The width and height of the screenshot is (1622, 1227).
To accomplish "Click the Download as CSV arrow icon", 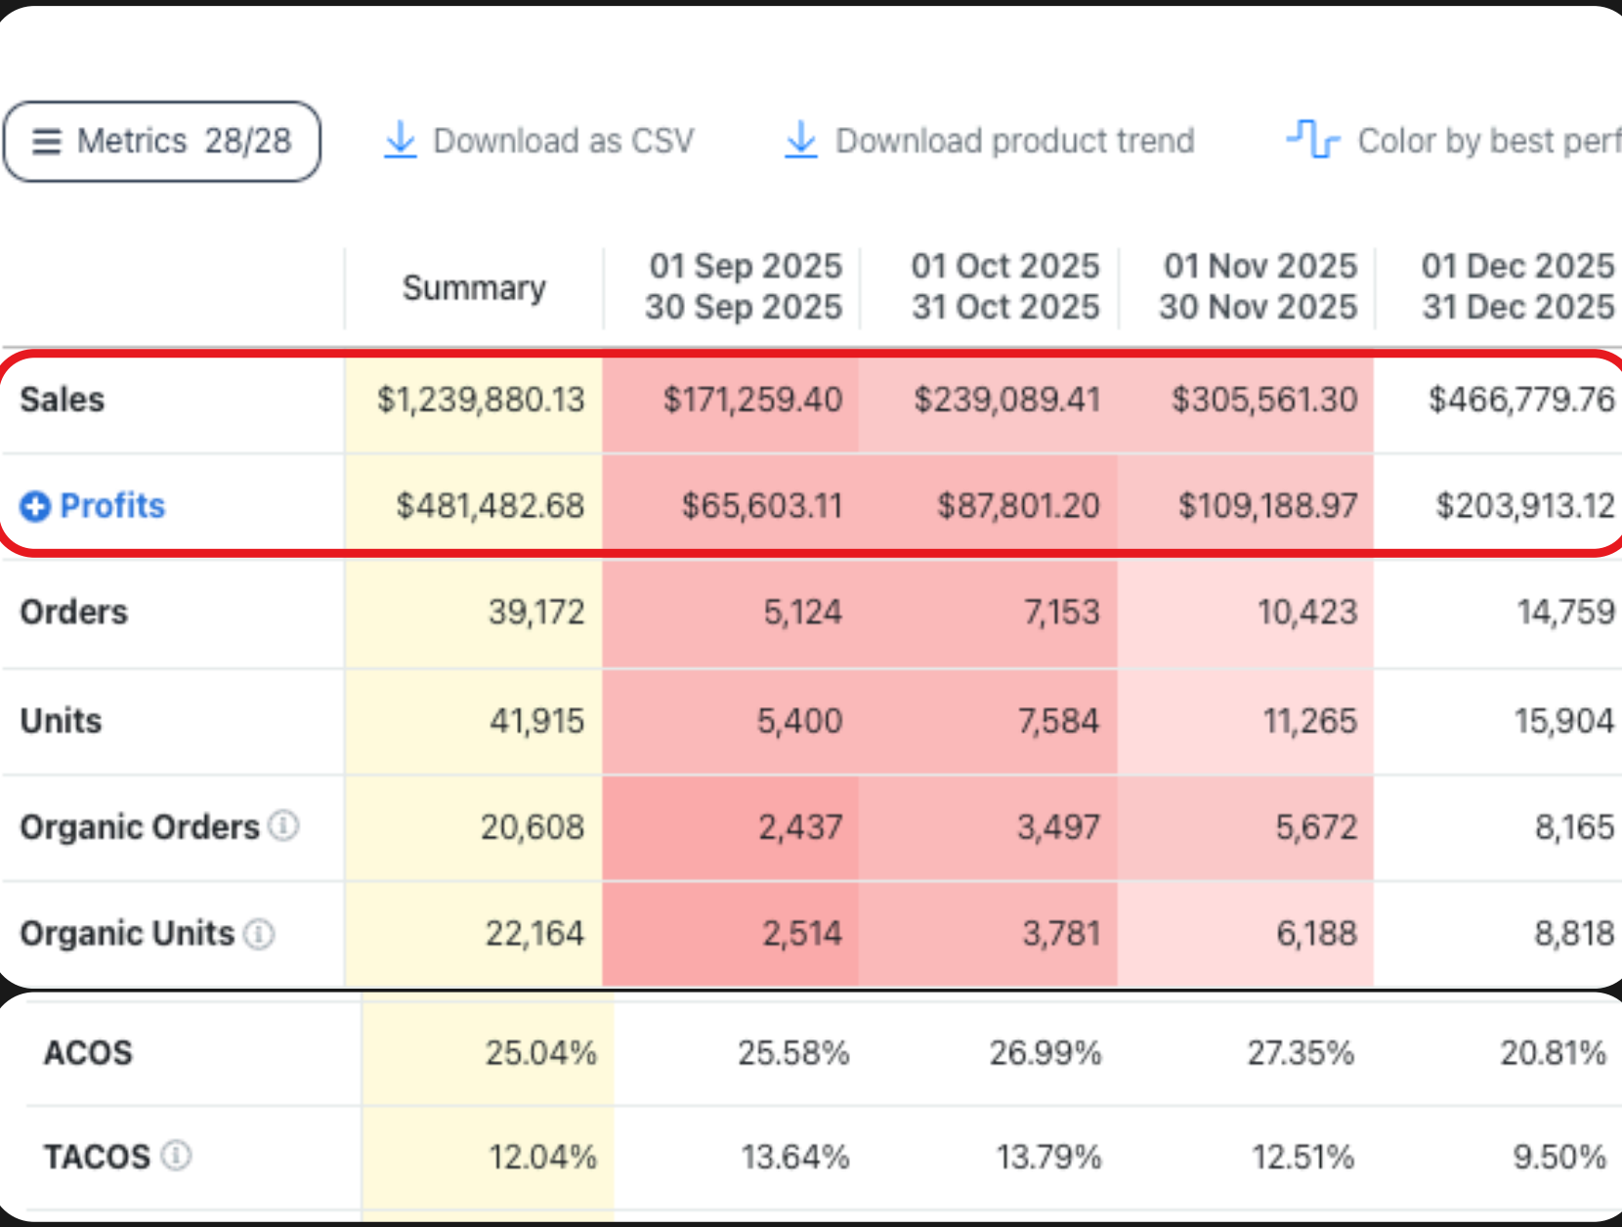I will (x=400, y=141).
